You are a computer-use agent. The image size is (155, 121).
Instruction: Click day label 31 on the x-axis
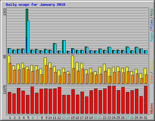[145, 118]
